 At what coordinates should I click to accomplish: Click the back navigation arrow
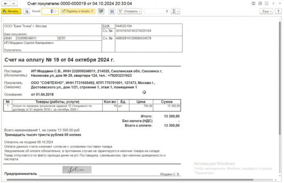pyautogui.click(x=6, y=4)
